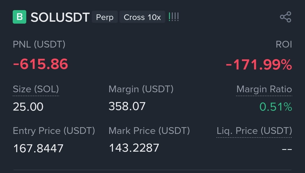Select the Perp contract tag
Image resolution: width=305 pixels, height=173 pixels.
pos(105,17)
